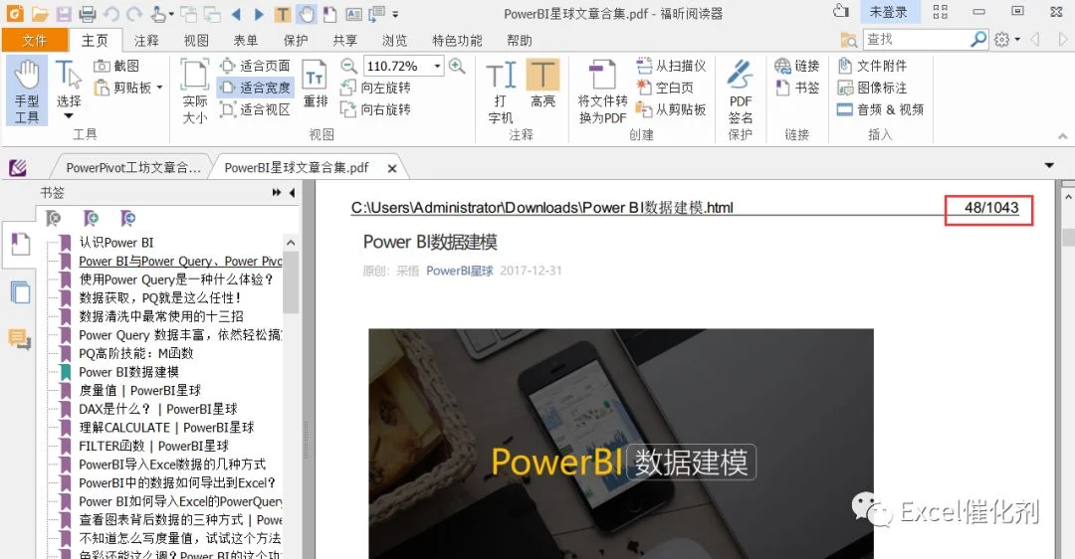Open the quick access touch mode dropdown

[171, 14]
